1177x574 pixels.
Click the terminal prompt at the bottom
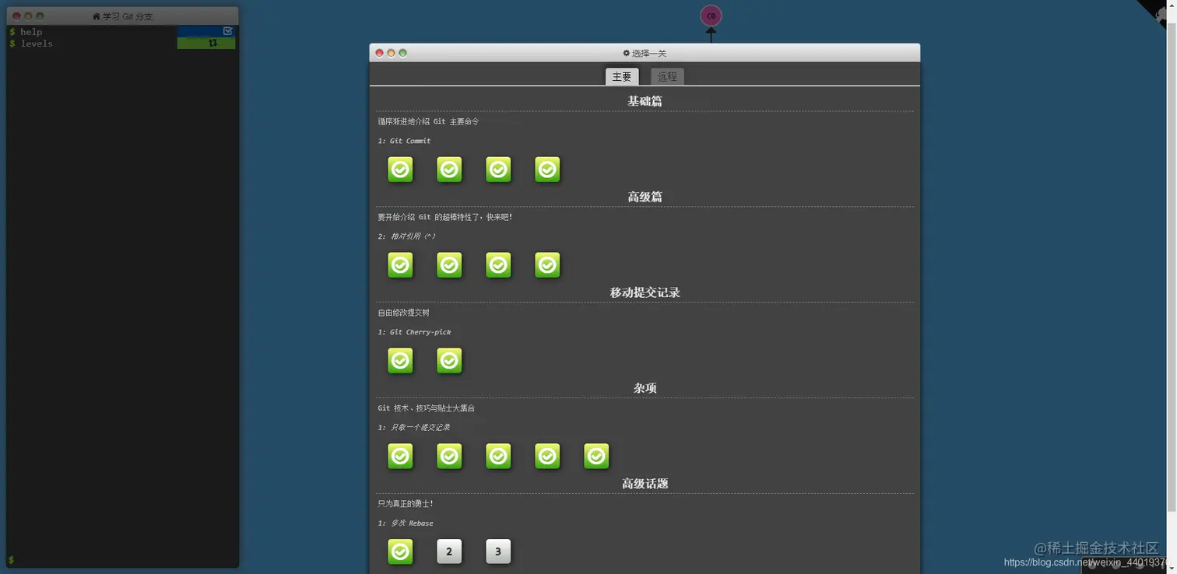[x=12, y=558]
